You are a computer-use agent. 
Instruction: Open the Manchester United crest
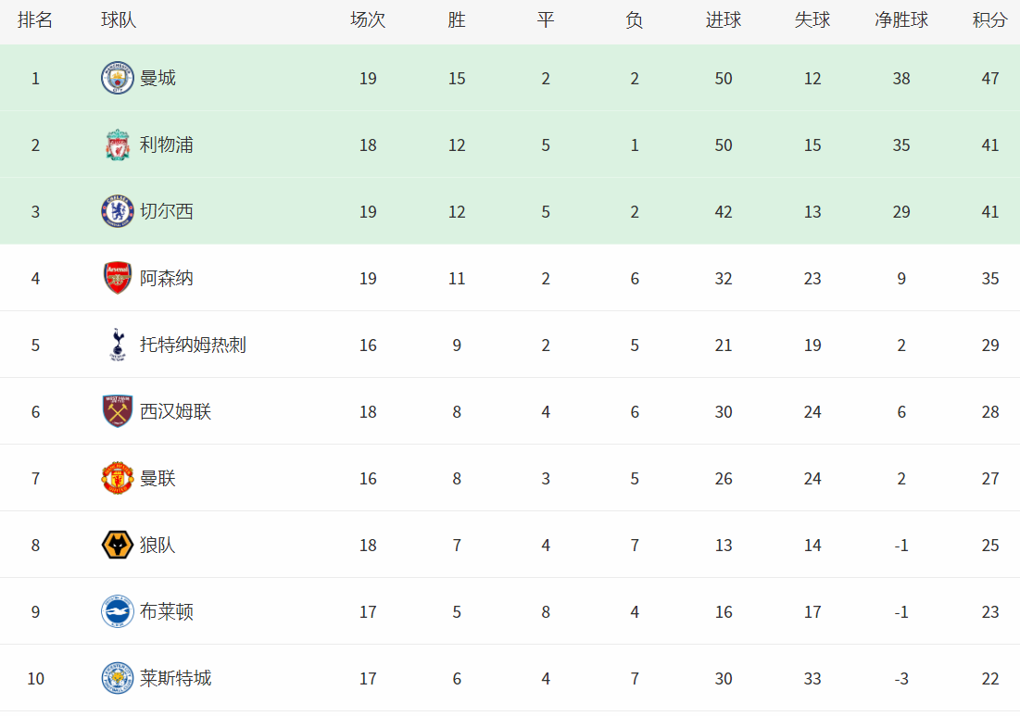tap(117, 478)
